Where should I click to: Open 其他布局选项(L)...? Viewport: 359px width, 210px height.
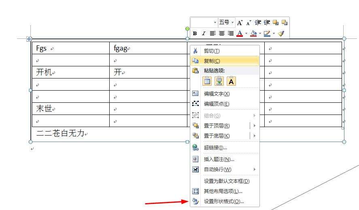click(x=225, y=191)
